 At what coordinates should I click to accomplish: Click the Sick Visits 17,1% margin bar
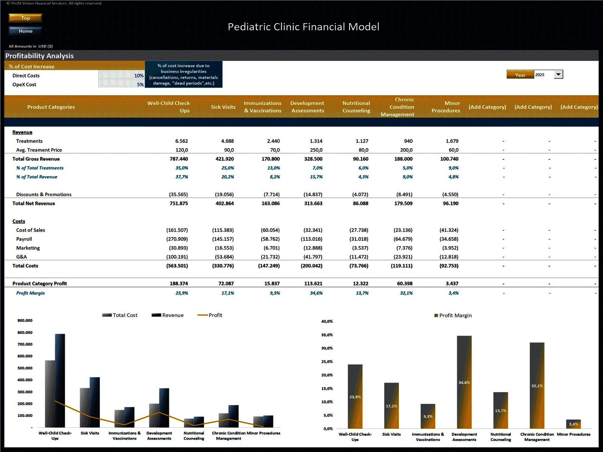(391, 406)
